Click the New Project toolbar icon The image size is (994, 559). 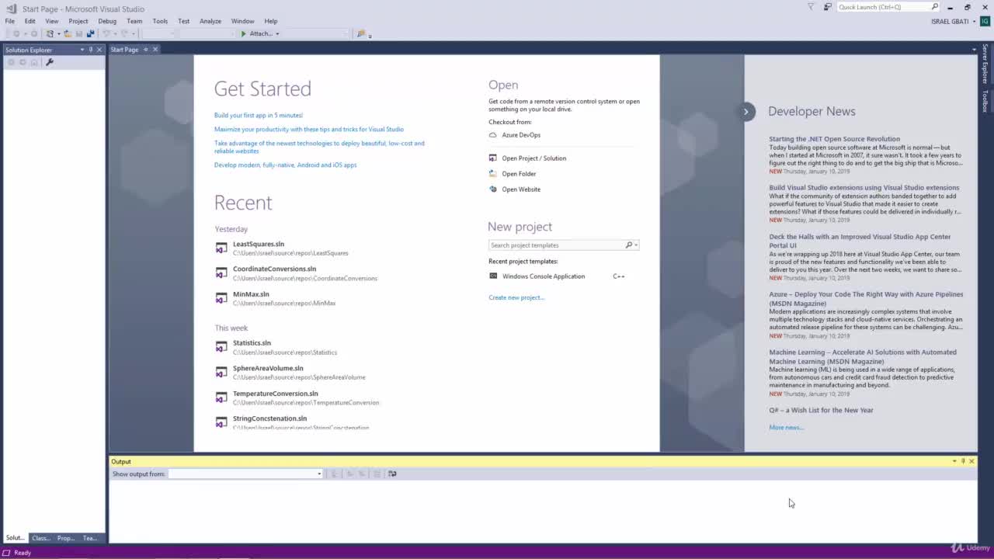[50, 33]
